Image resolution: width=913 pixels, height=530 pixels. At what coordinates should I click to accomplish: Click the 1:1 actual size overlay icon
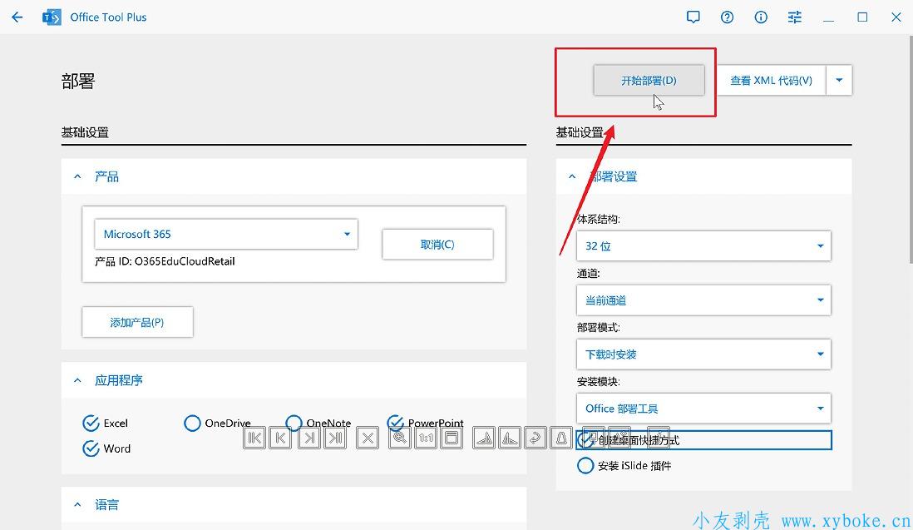pos(426,438)
